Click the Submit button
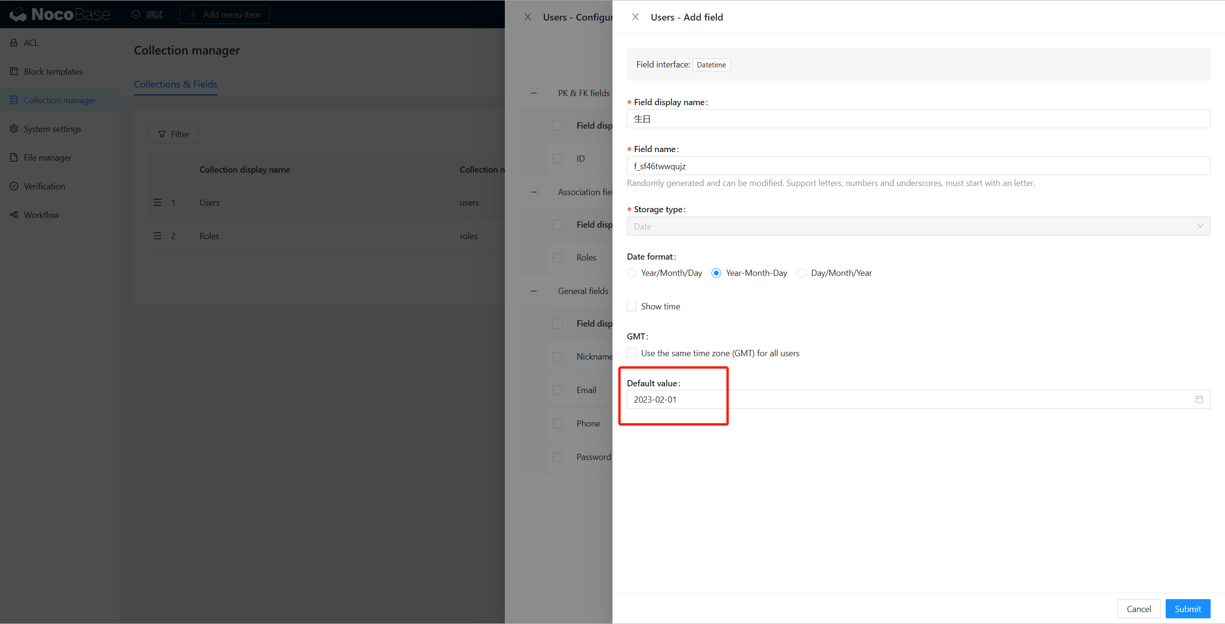1225x624 pixels. pos(1188,609)
